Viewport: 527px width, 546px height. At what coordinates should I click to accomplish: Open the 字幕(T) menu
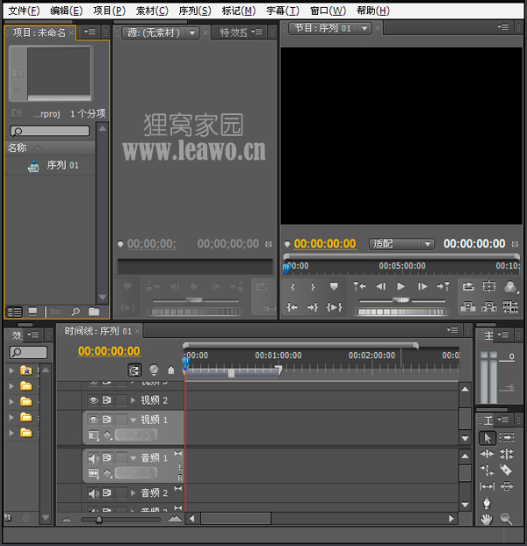(x=283, y=11)
